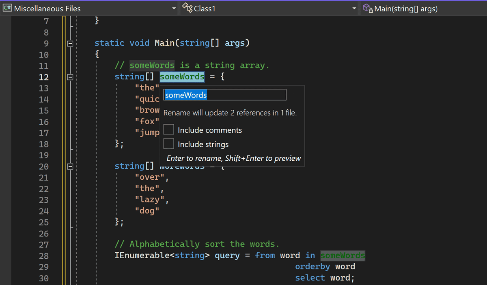The width and height of the screenshot is (487, 285).
Task: Collapse the Main method code region
Action: [70, 43]
